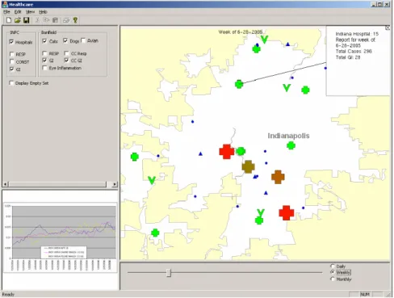The height and width of the screenshot is (298, 394).
Task: Click the Copy toolbar icon
Action: pyautogui.click(x=46, y=20)
